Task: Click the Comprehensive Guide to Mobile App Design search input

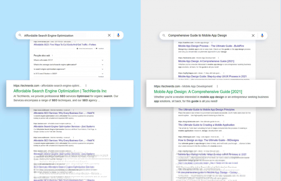Action: [198, 35]
